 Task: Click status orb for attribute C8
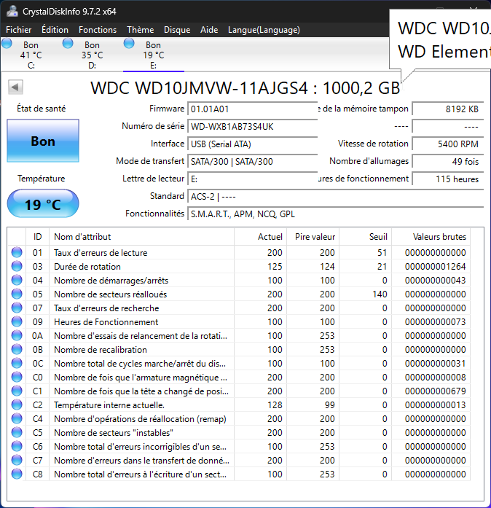[17, 474]
